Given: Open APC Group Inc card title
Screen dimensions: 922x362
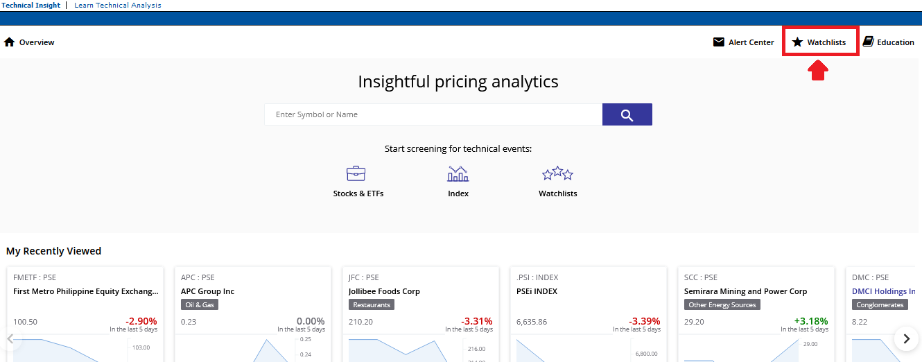Looking at the screenshot, I should click(x=208, y=291).
